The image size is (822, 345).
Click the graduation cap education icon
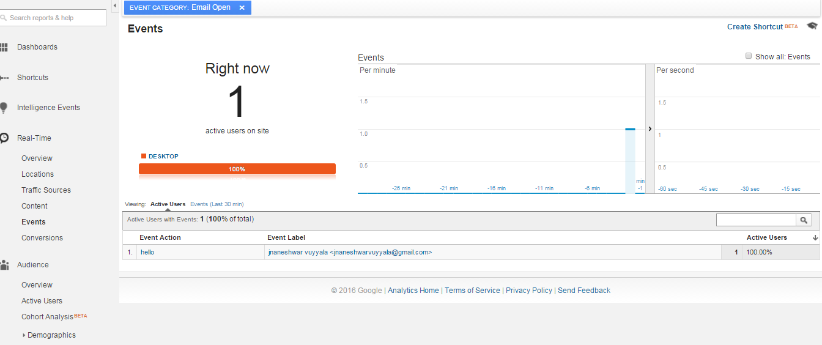click(812, 26)
